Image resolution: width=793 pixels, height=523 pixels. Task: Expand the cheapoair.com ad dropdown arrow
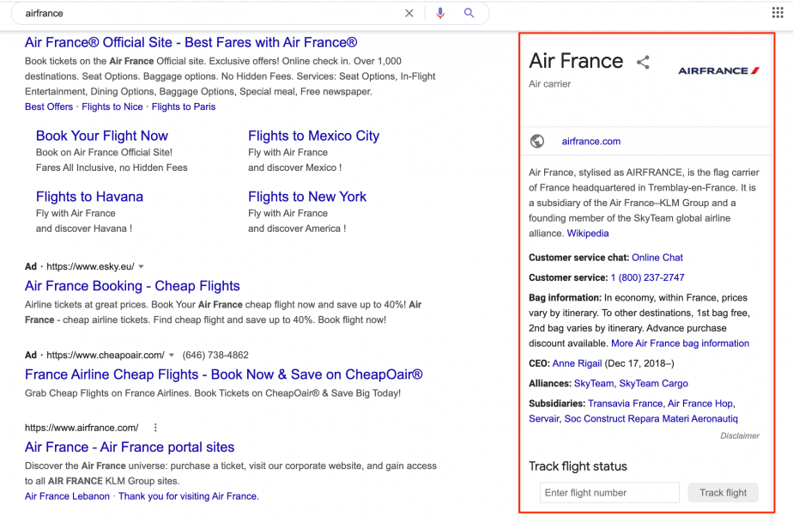[172, 356]
